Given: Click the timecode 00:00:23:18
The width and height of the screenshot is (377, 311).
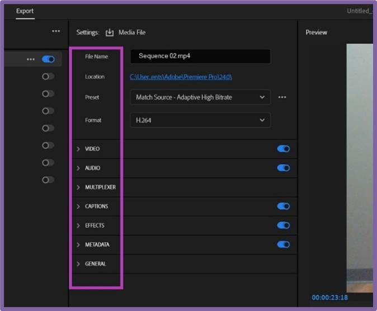Looking at the screenshot, I should point(329,298).
